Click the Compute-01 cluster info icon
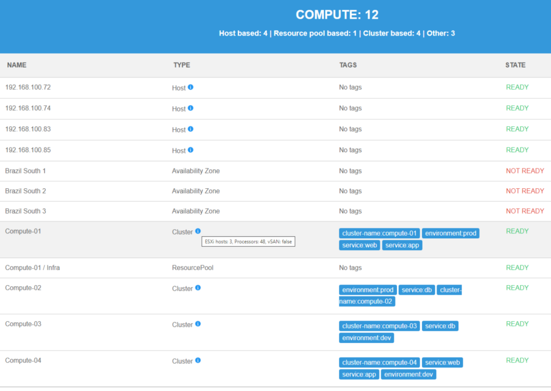 click(198, 231)
